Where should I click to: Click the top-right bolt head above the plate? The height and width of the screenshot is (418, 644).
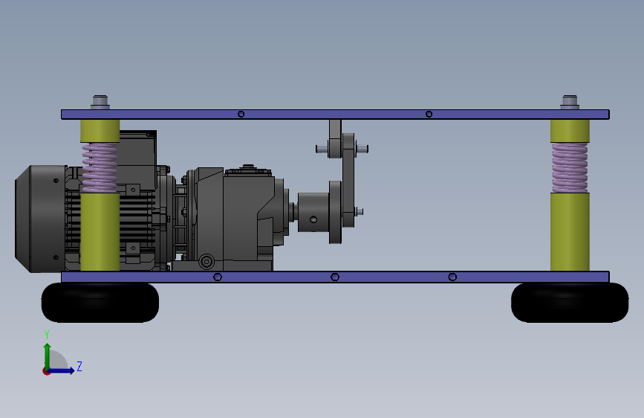570,102
